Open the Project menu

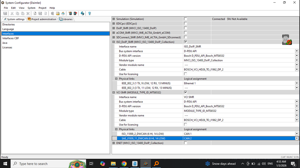point(42,8)
